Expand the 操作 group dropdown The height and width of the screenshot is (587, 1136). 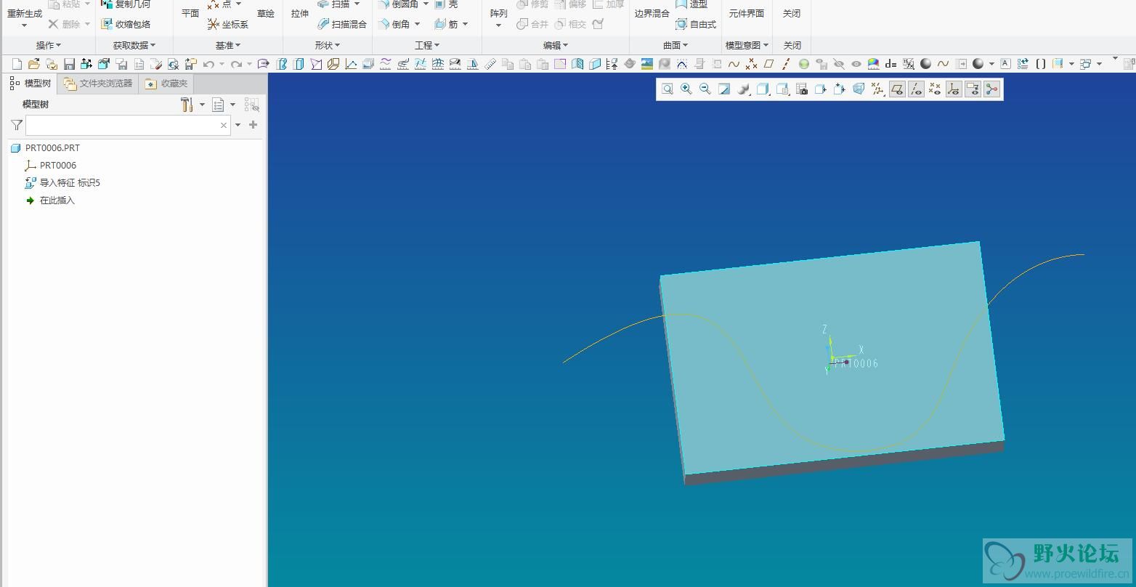point(49,45)
